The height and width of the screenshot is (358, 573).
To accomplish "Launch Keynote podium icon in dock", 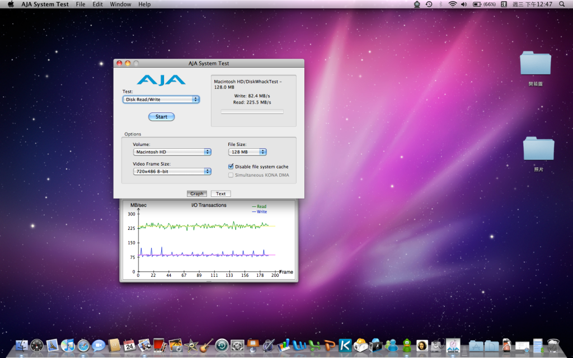I will [253, 345].
